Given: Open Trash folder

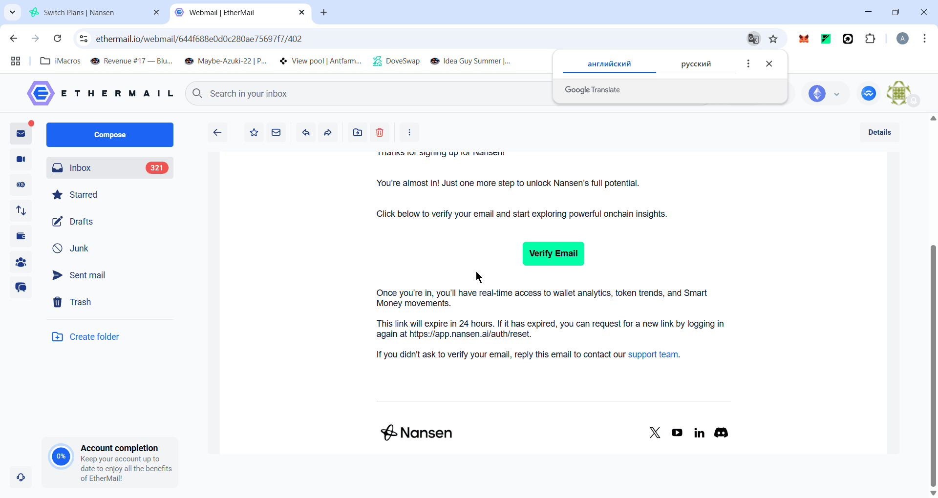Looking at the screenshot, I should (110, 302).
